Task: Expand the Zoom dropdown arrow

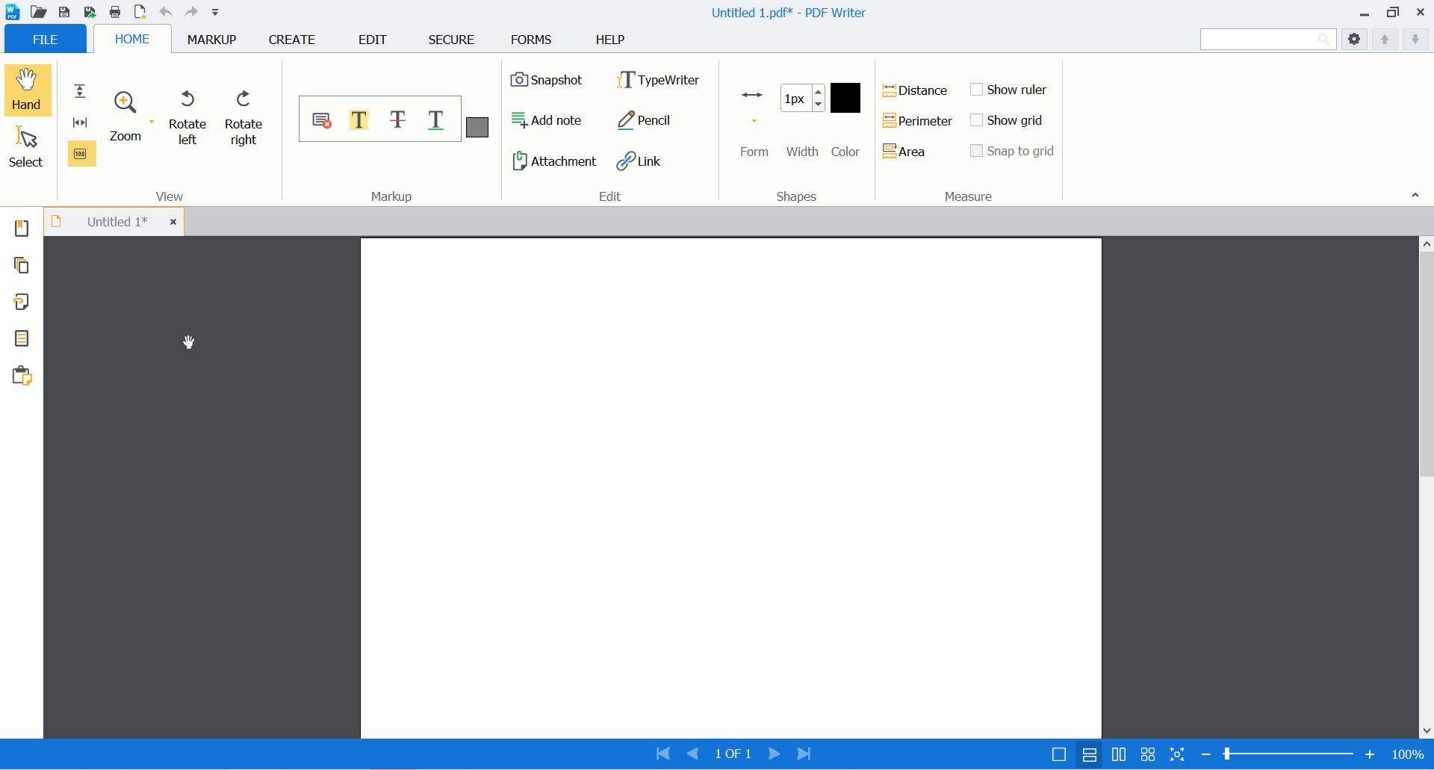Action: [x=152, y=122]
